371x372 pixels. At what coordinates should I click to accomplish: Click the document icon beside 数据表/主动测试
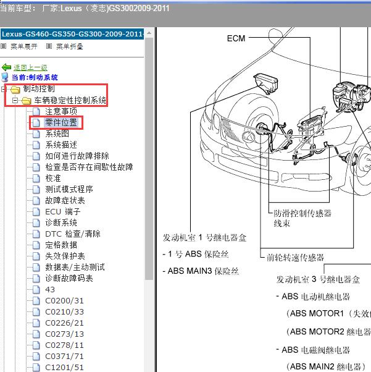[x=36, y=268]
